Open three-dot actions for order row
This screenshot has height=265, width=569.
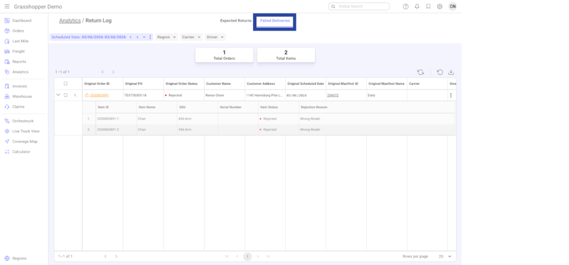(x=451, y=95)
